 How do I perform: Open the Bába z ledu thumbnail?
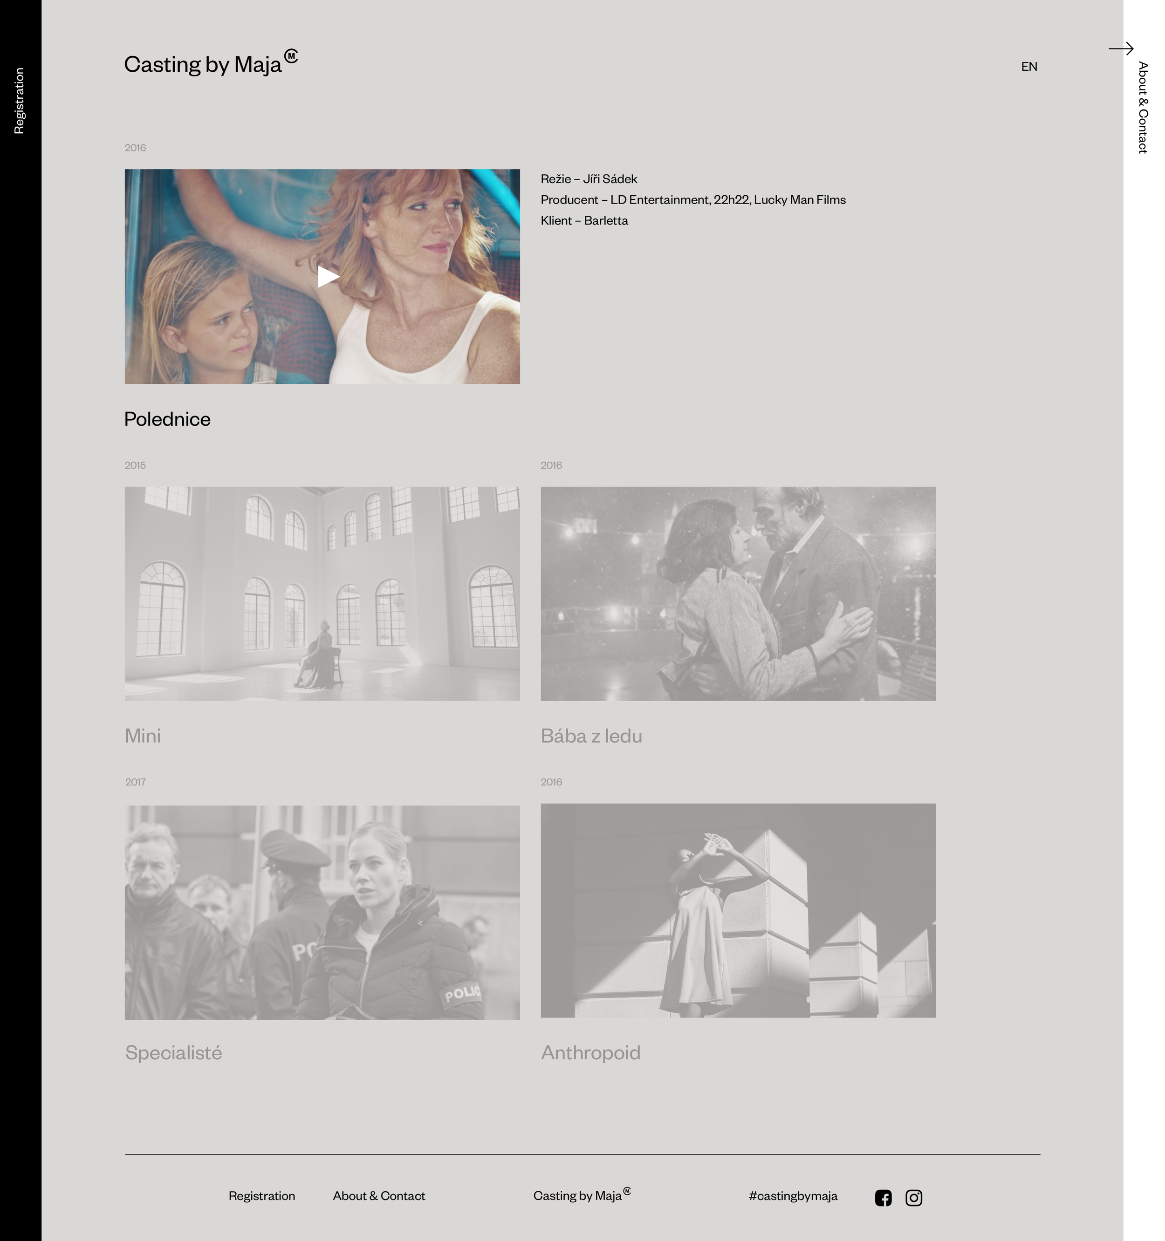pos(738,593)
